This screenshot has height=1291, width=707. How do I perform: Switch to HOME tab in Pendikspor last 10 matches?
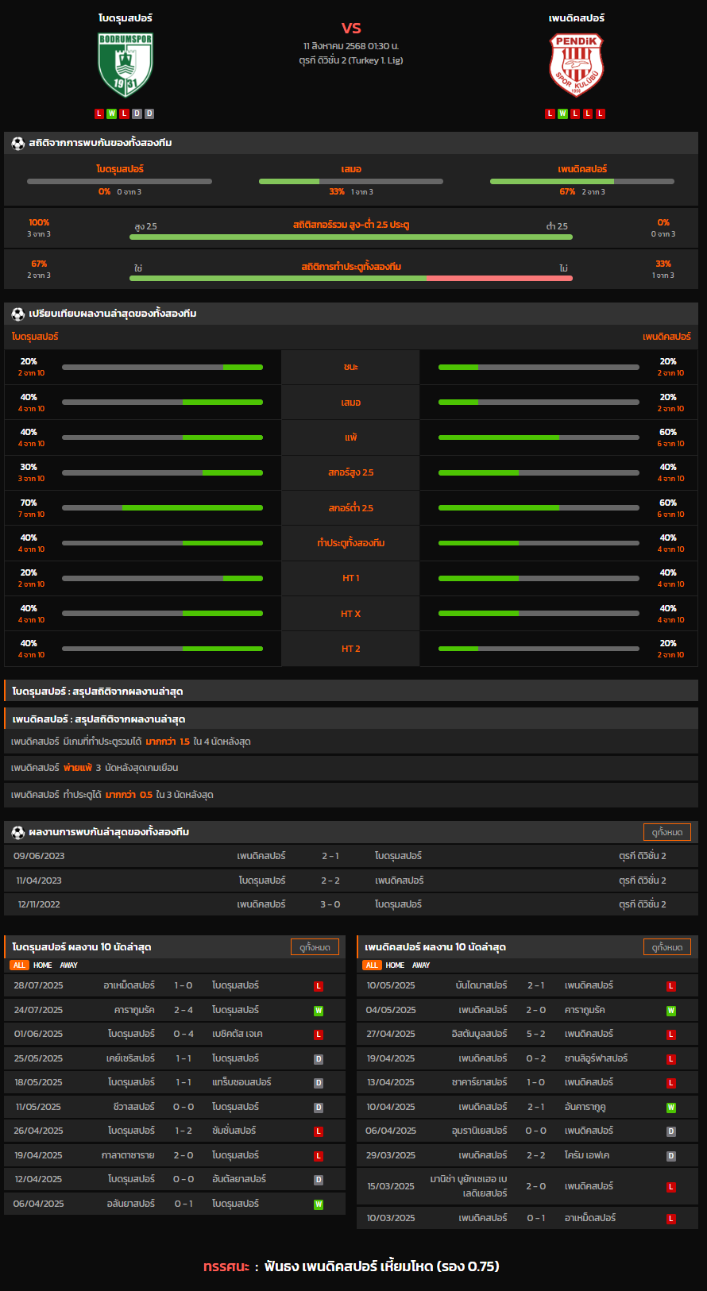coord(395,965)
